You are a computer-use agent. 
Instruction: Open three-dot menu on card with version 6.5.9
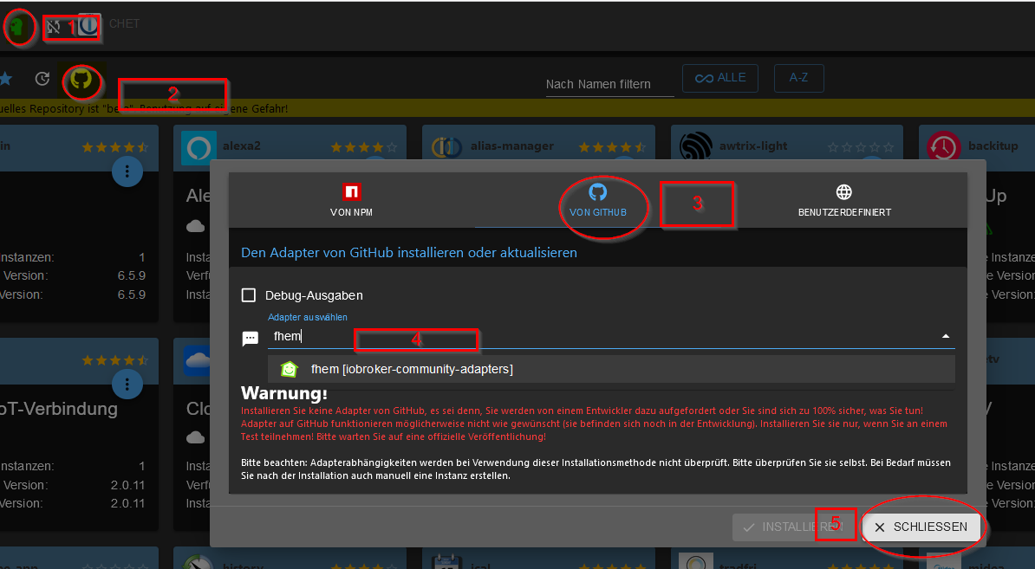point(127,172)
